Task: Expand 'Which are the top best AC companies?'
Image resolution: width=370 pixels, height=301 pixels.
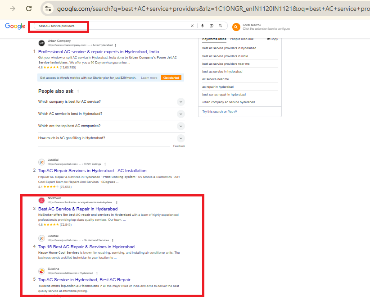Action: 111,126
